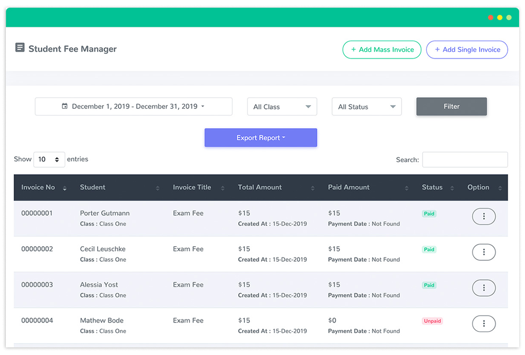This screenshot has height=355, width=525.
Task: Click the Unpaid status badge
Action: point(432,321)
